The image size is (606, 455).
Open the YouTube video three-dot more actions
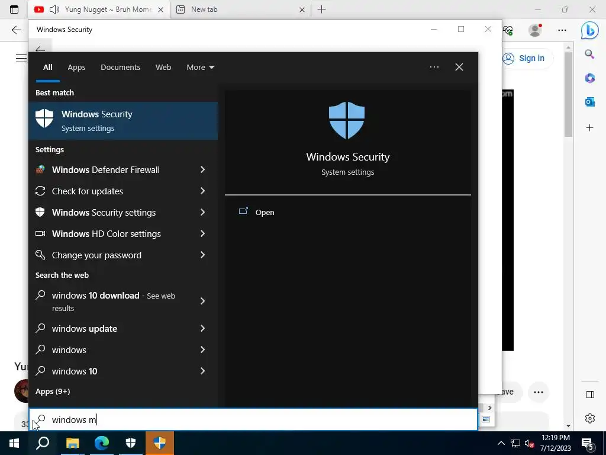[x=539, y=392]
